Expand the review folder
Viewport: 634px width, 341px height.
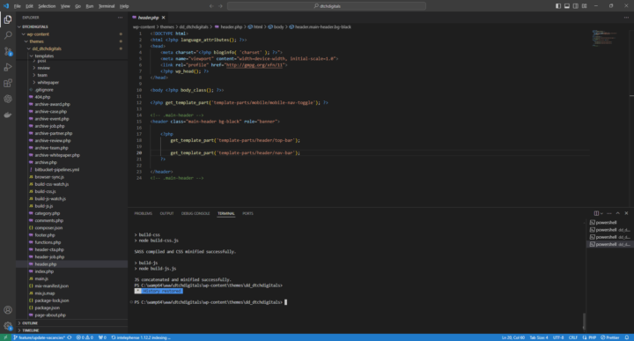[34, 68]
